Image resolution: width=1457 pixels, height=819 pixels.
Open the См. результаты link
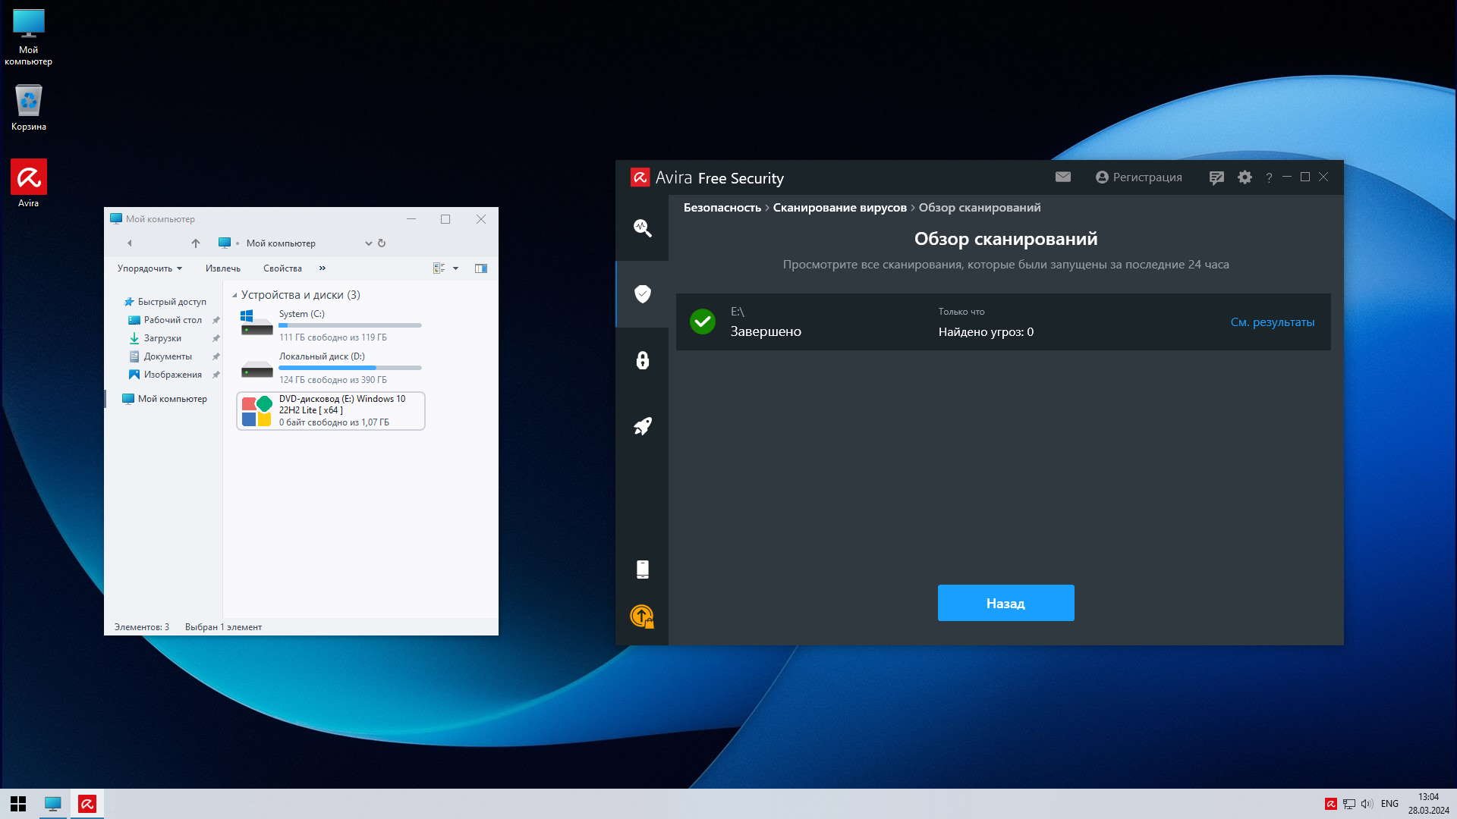click(x=1272, y=322)
